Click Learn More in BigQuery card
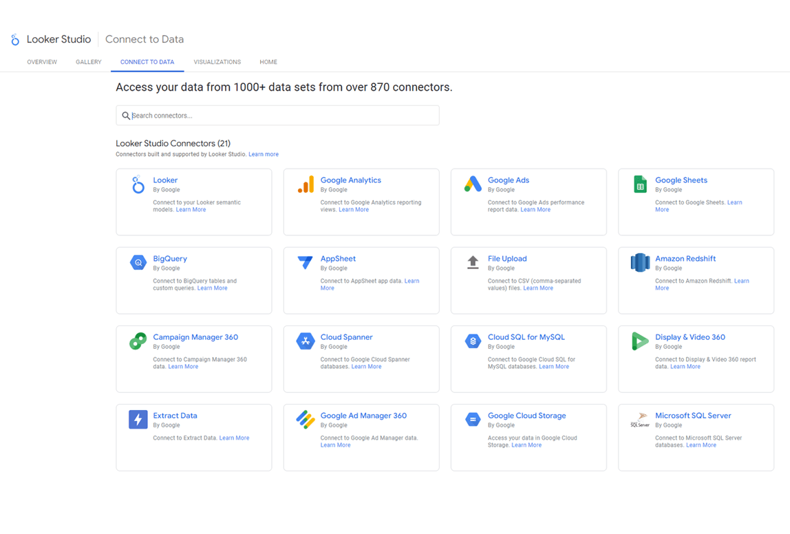 click(212, 288)
